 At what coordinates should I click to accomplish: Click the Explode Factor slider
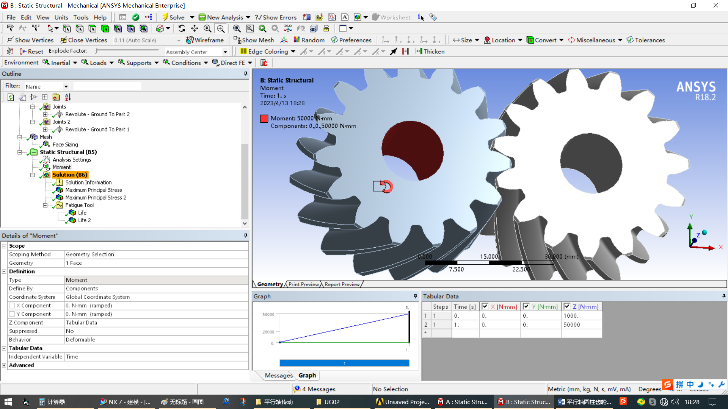(127, 50)
